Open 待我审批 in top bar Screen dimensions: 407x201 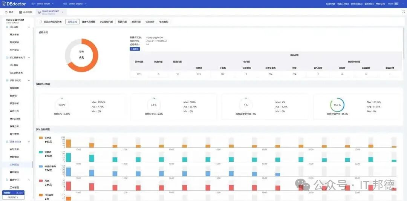click(x=357, y=4)
